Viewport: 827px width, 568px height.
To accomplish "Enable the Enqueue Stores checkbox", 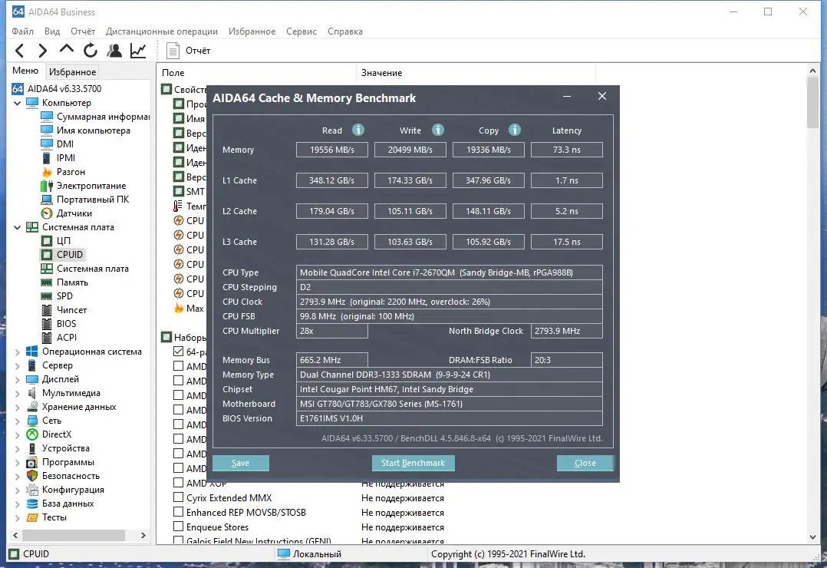I will [179, 527].
